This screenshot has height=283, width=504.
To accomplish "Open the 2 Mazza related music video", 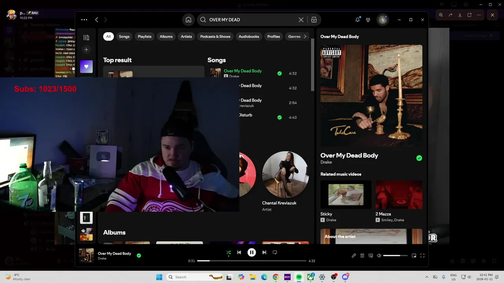I will click(x=399, y=202).
